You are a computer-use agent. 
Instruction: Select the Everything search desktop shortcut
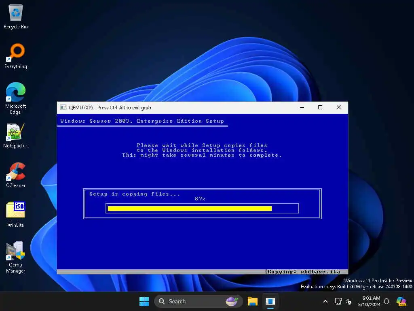[16, 56]
